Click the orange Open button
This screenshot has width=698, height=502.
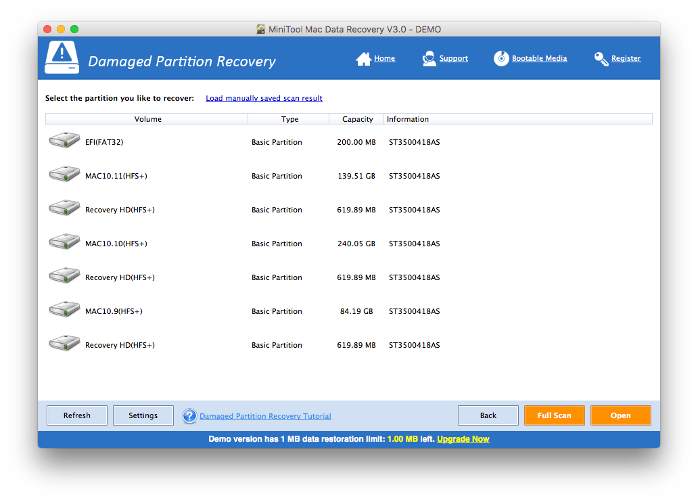[x=620, y=415]
